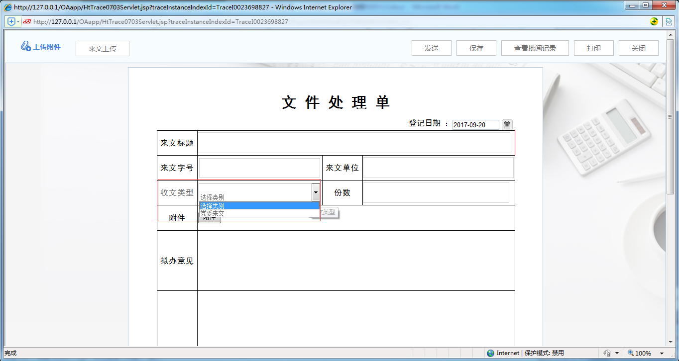This screenshot has width=679, height=361.
Task: Click the 发送 send button
Action: (x=431, y=48)
